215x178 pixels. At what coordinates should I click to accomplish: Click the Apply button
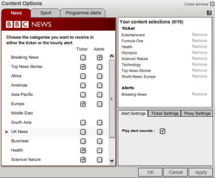[201, 172]
